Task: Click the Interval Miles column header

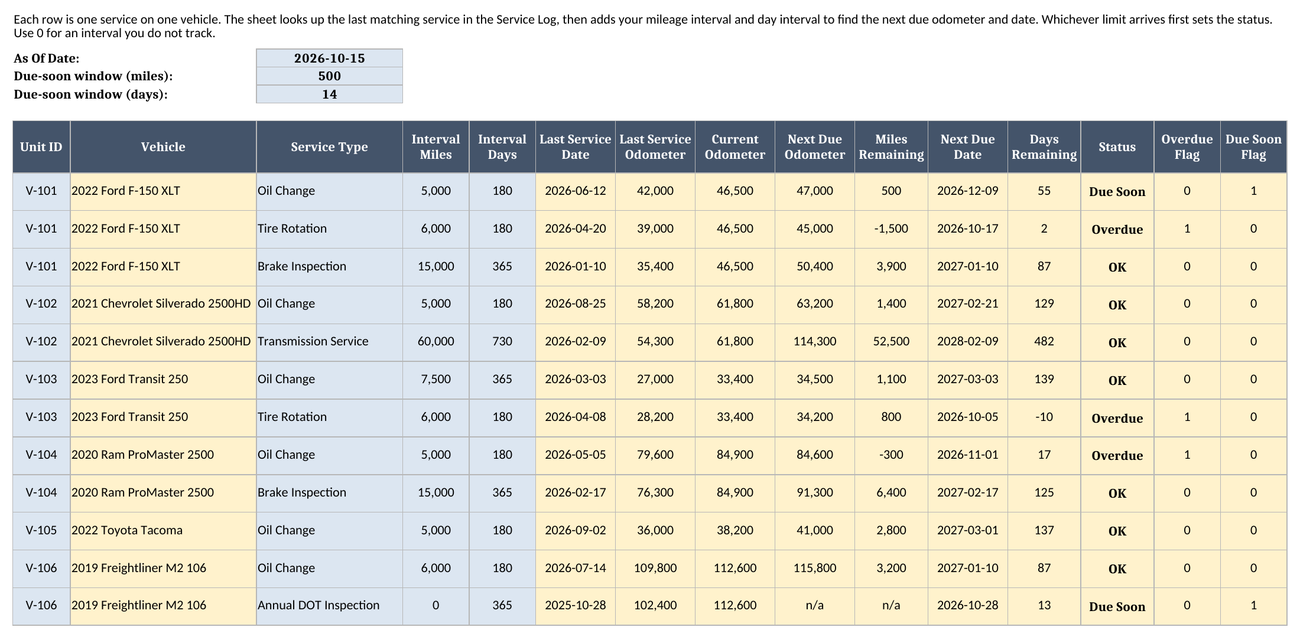Action: [x=435, y=147]
